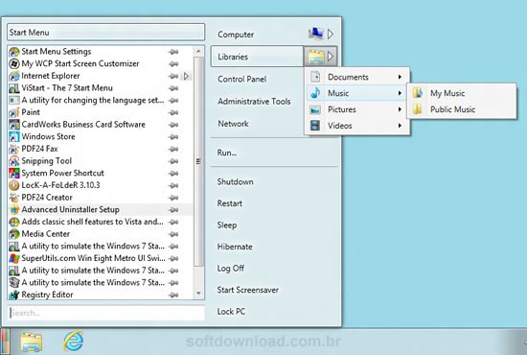Screen dimensions: 527x355
Task: Click the PDF24 Creator icon
Action: click(x=14, y=198)
